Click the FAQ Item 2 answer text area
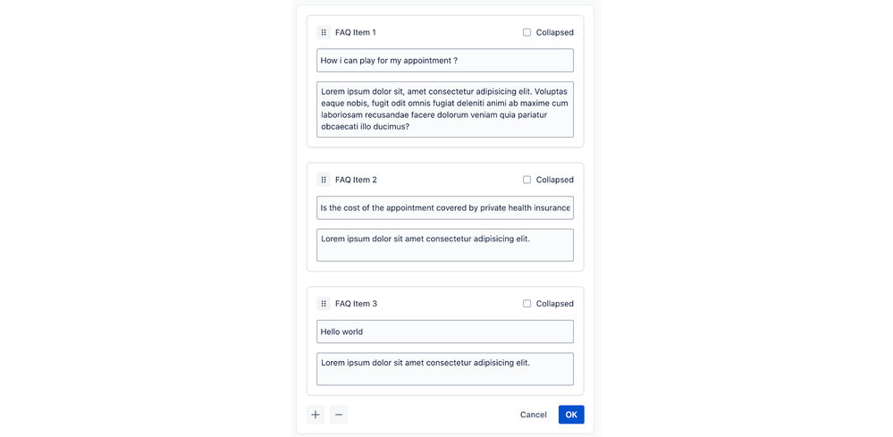The width and height of the screenshot is (893, 437). 445,245
